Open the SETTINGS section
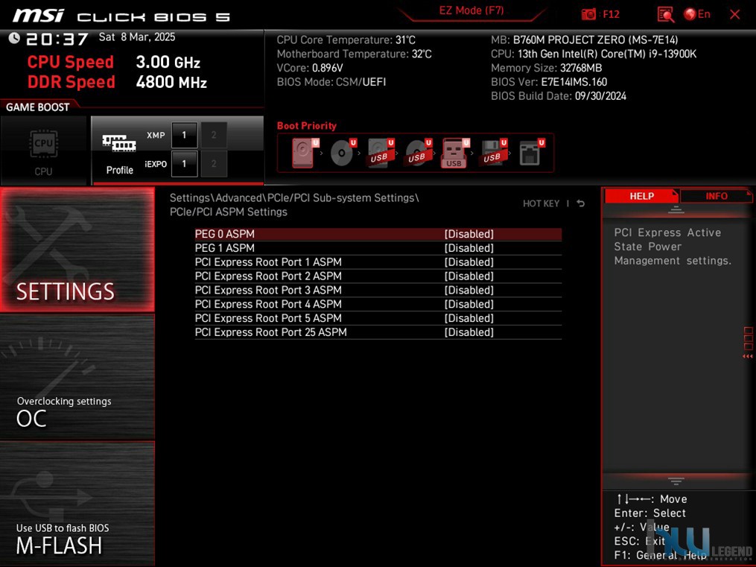Viewport: 756px width, 567px height. [77, 250]
